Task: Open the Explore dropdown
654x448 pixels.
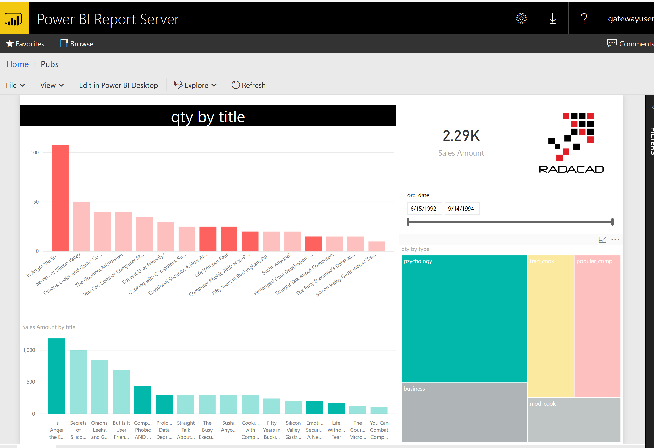Action: click(x=195, y=85)
